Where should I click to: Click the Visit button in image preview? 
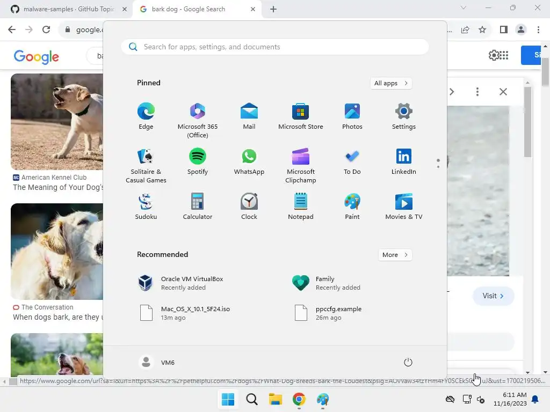pyautogui.click(x=493, y=296)
